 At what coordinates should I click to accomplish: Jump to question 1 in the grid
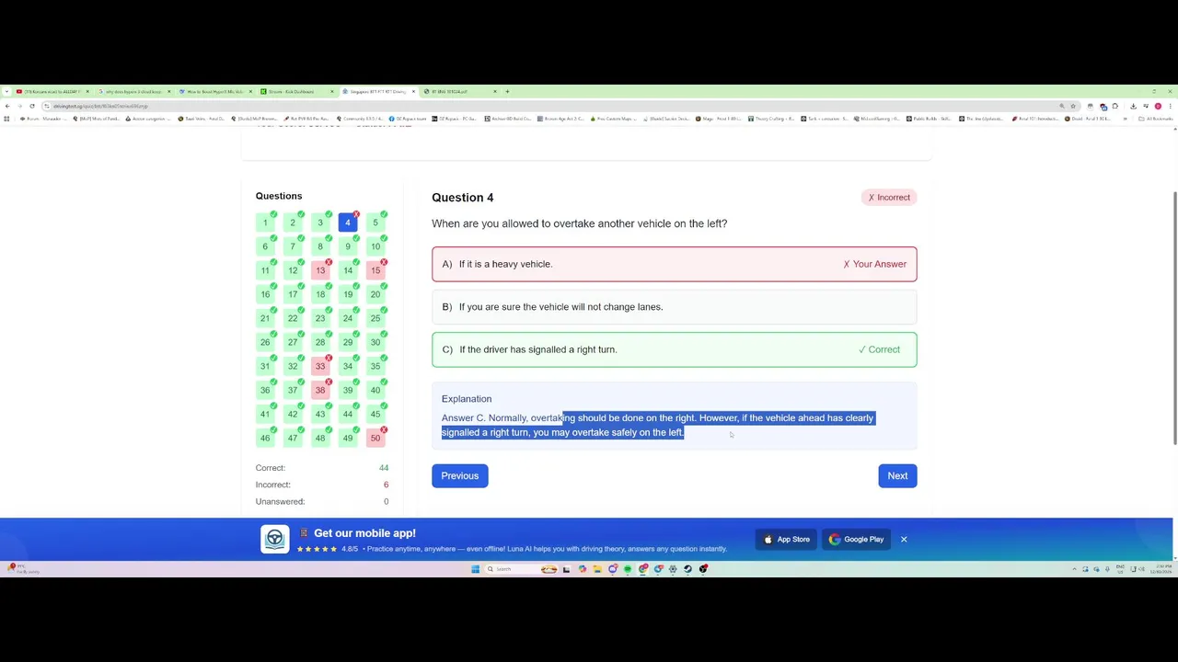point(265,223)
